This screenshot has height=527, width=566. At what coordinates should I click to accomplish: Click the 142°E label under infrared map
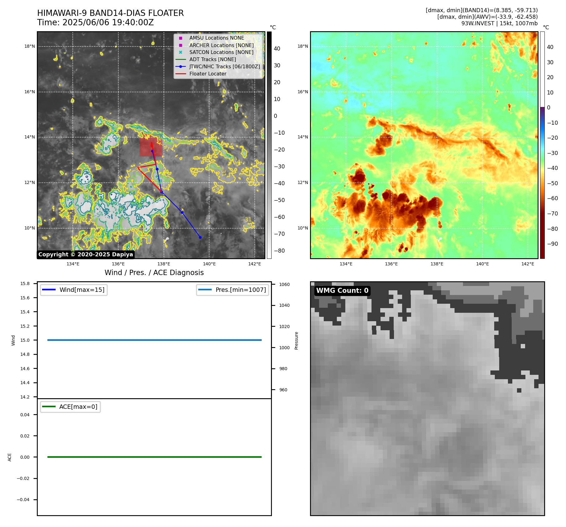[x=255, y=264]
